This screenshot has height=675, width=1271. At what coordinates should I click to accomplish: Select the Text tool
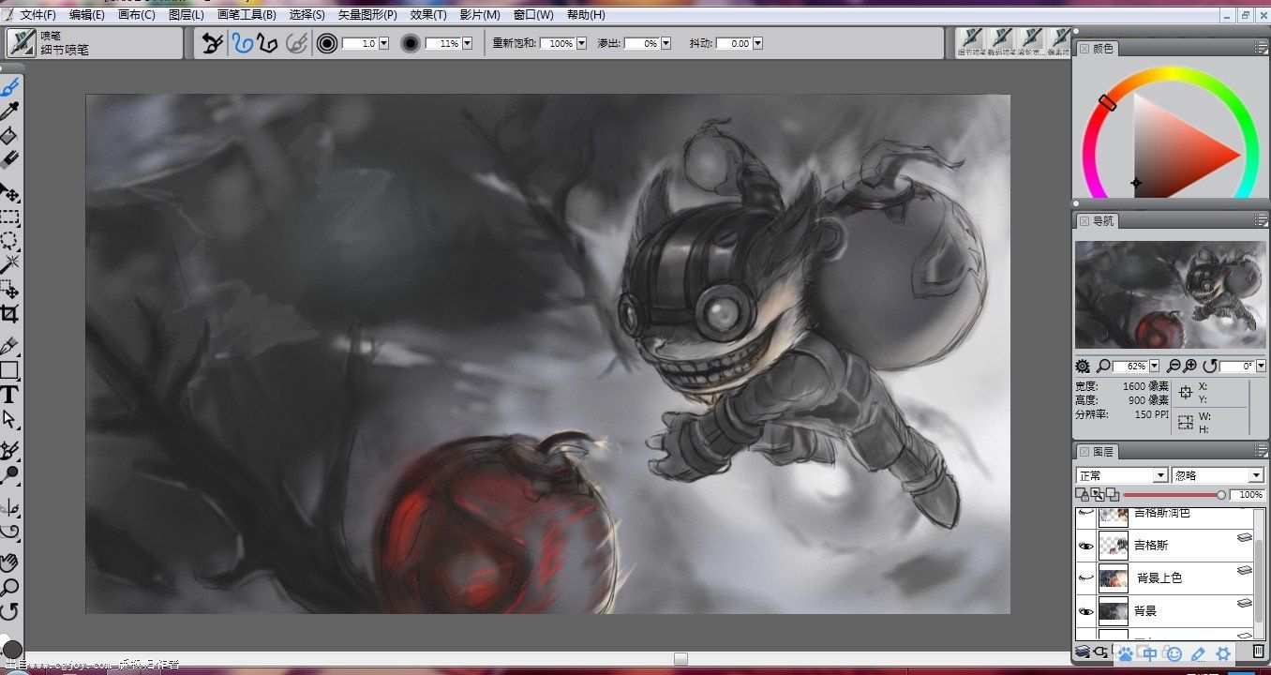click(x=10, y=395)
